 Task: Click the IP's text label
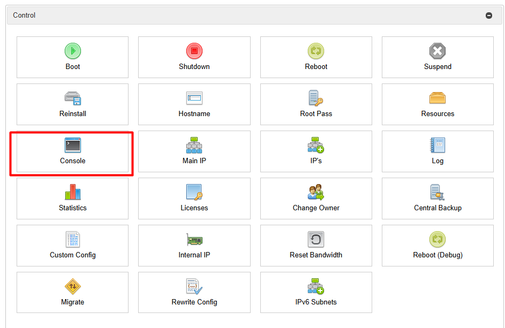click(316, 161)
